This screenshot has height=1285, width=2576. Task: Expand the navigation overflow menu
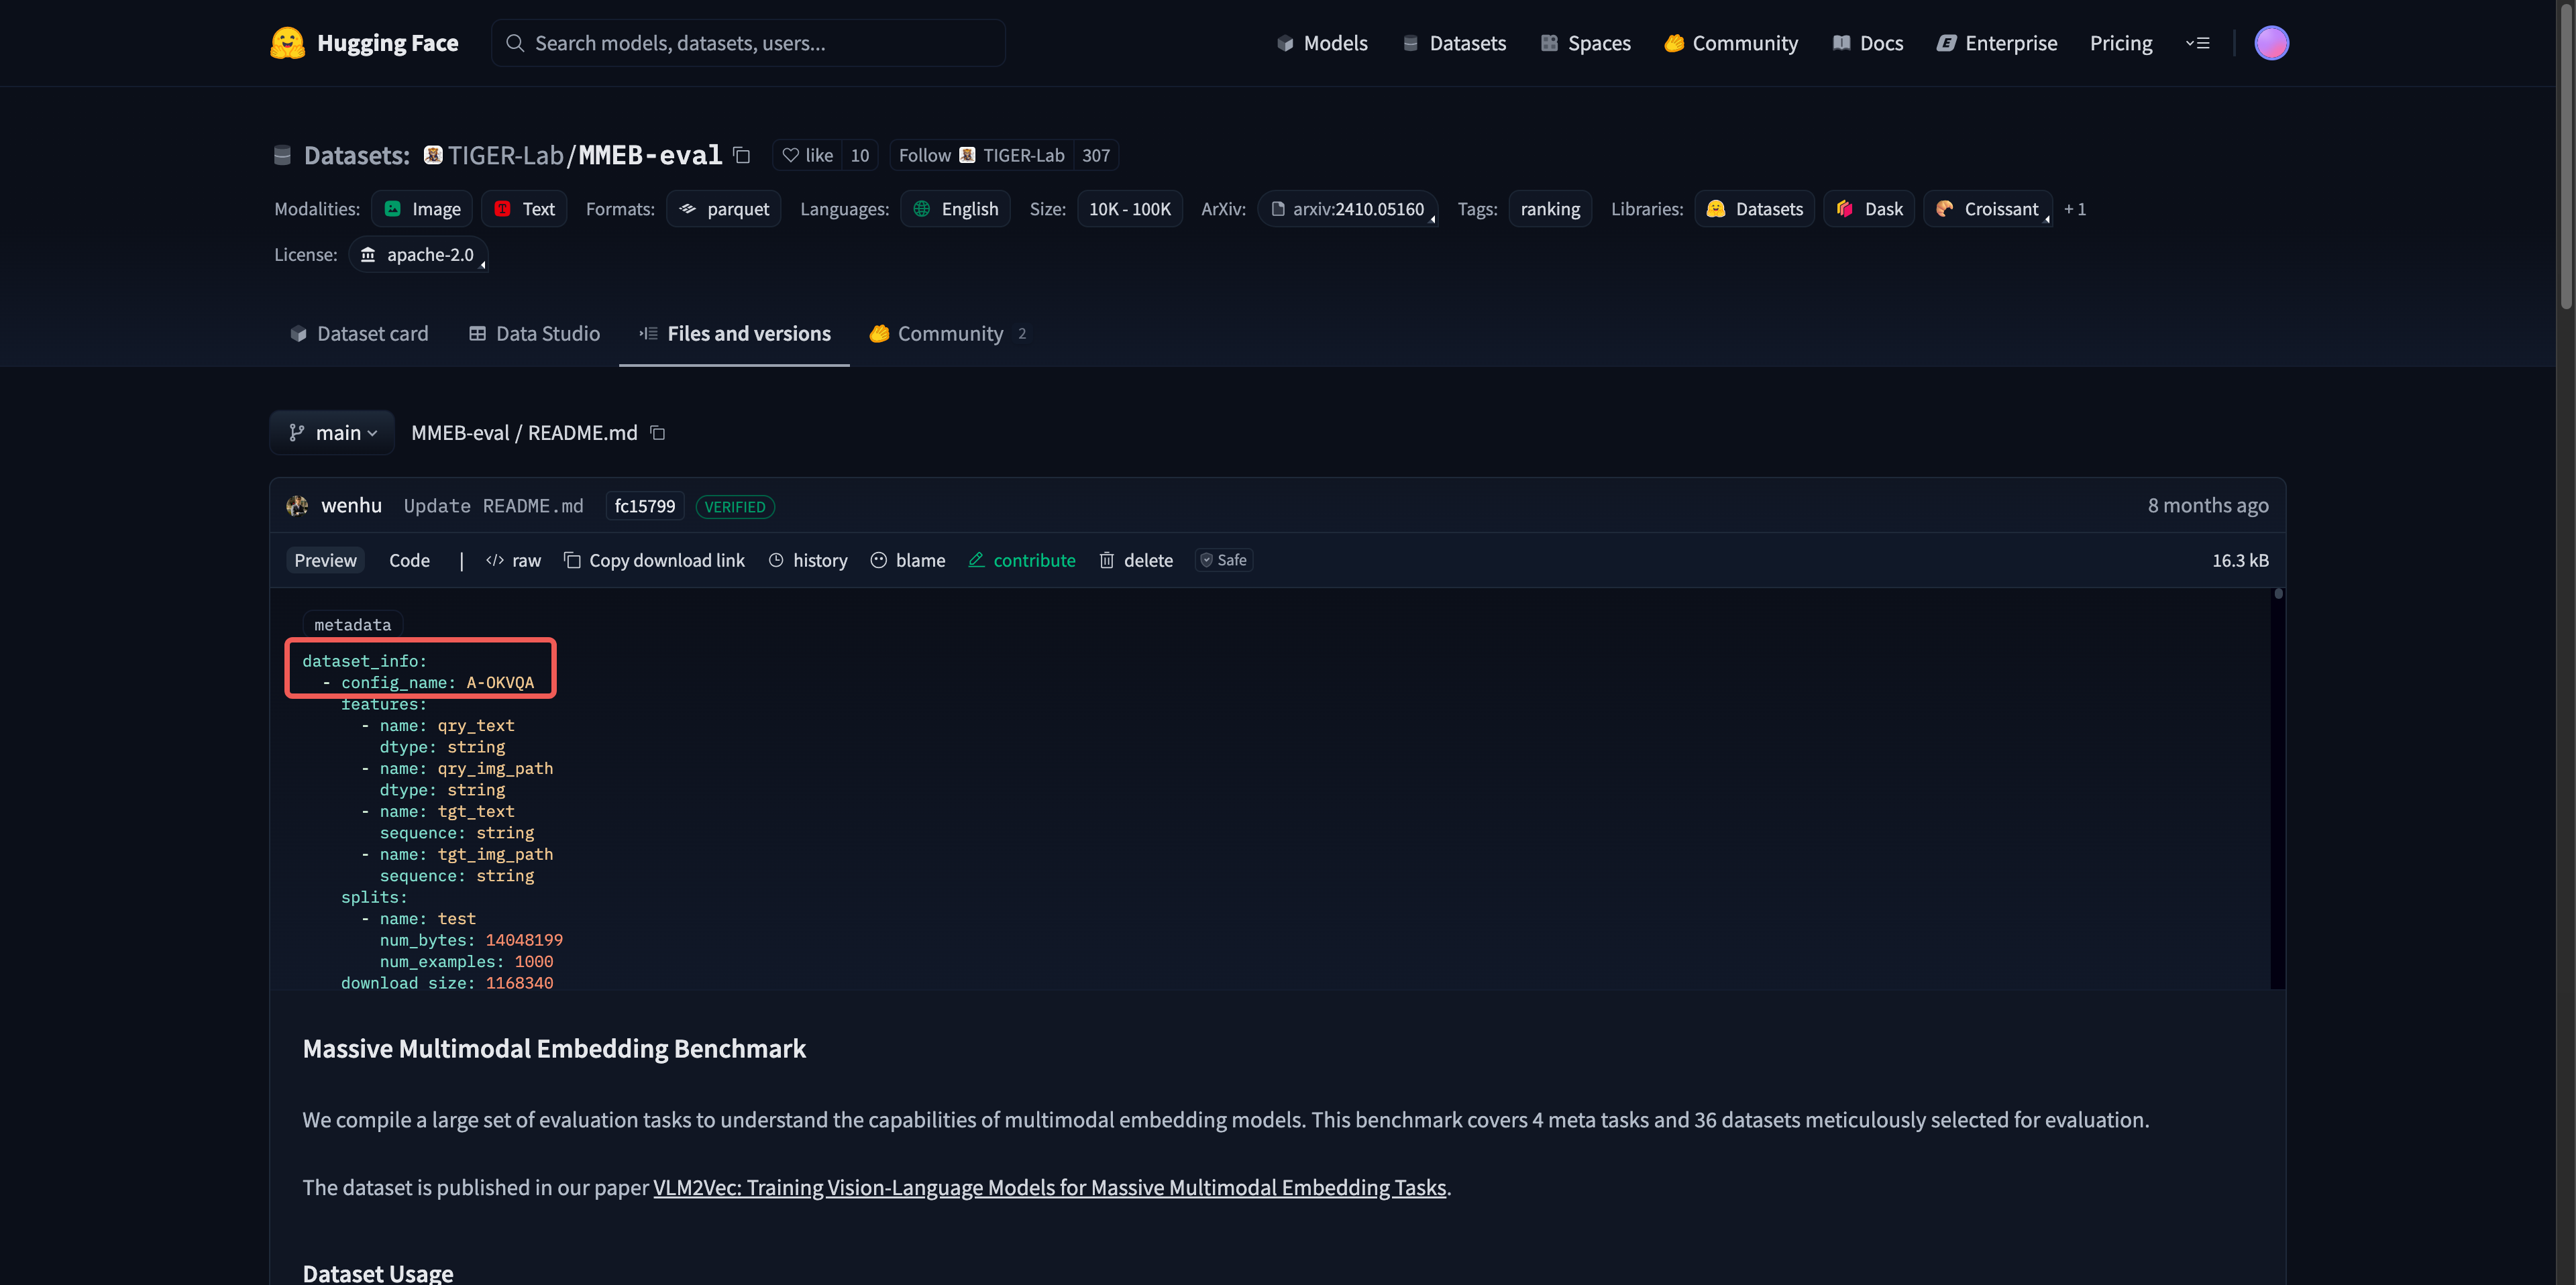tap(2197, 43)
